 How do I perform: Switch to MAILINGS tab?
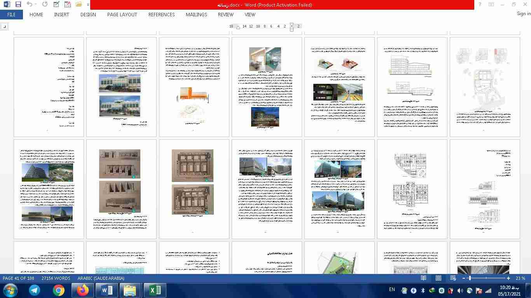196,15
